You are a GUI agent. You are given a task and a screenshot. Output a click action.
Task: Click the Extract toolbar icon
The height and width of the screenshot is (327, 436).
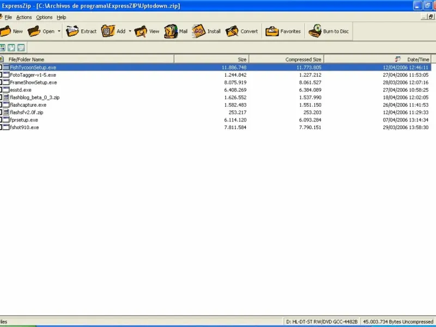tap(72, 31)
